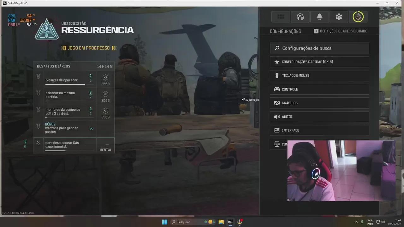Image resolution: width=404 pixels, height=227 pixels.
Task: Click the microphone icon in system tray
Action: [362, 222]
